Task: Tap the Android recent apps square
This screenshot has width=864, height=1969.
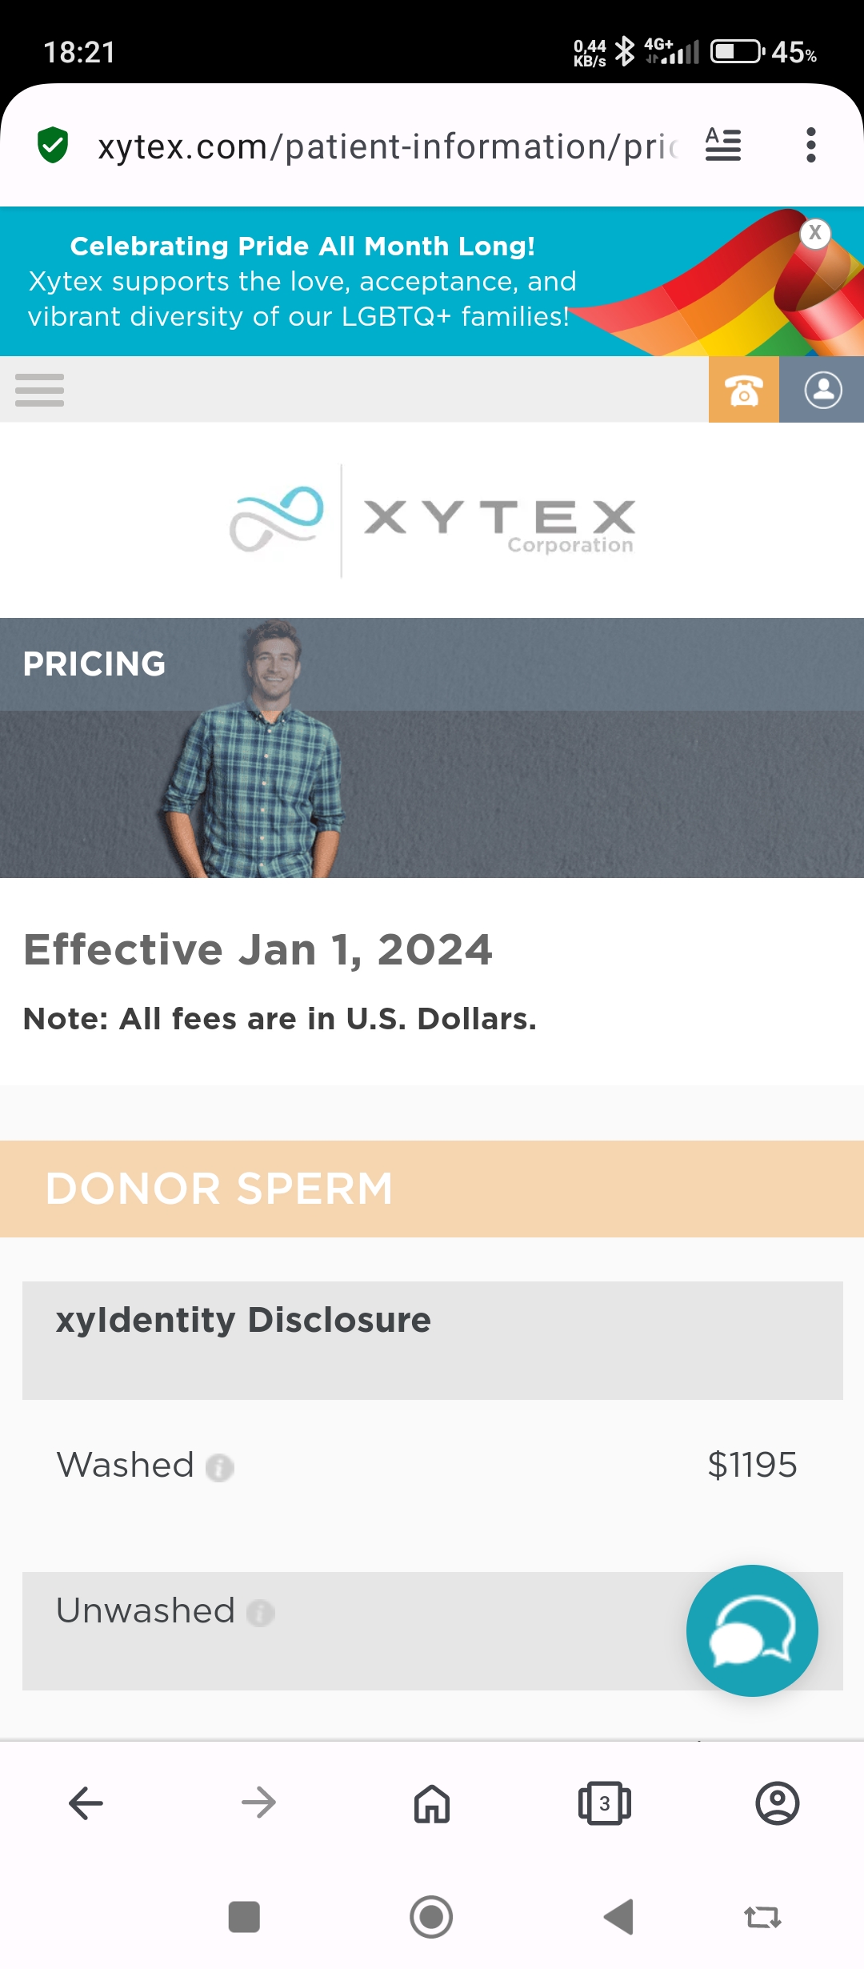Action: (x=244, y=1917)
